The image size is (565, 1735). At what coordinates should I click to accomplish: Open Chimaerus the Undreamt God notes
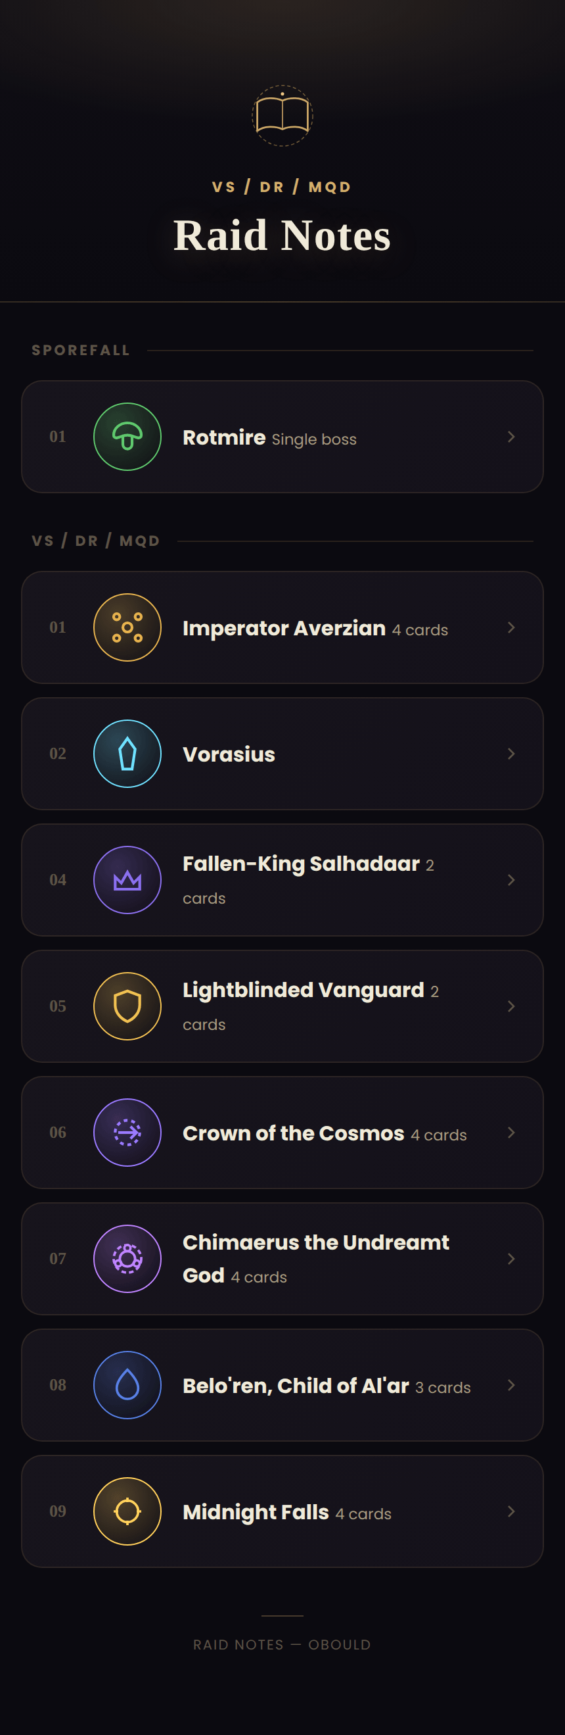click(x=282, y=1259)
